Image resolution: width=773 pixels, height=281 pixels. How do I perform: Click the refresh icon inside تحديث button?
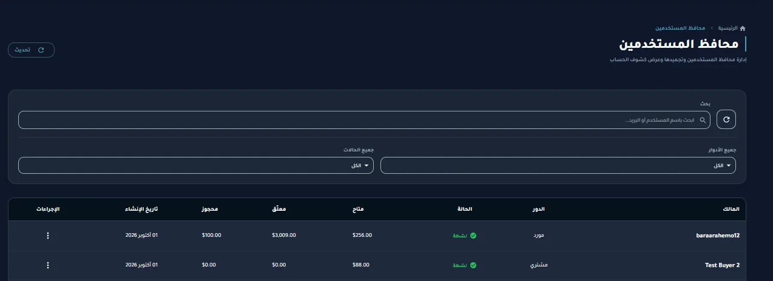click(41, 50)
